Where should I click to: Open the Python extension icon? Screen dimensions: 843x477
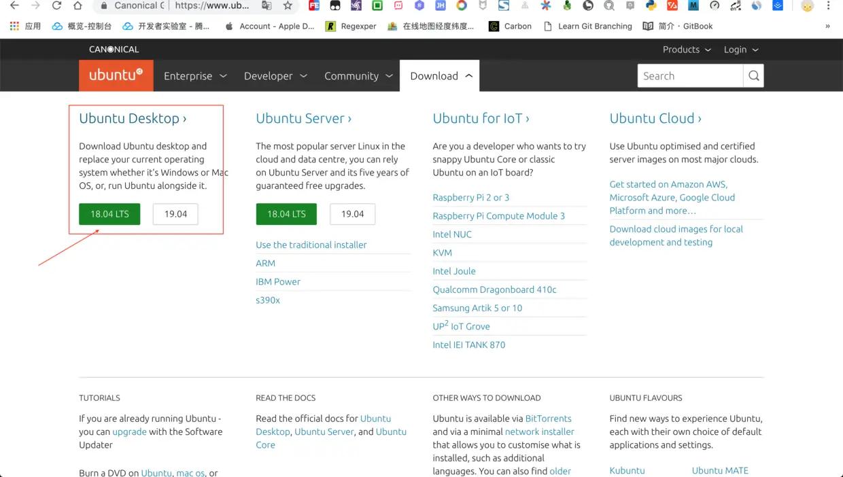tap(651, 6)
